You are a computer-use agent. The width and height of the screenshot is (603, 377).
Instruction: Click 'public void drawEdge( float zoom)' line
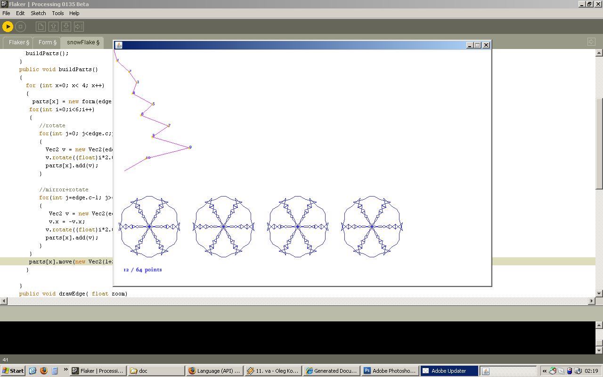click(x=73, y=294)
